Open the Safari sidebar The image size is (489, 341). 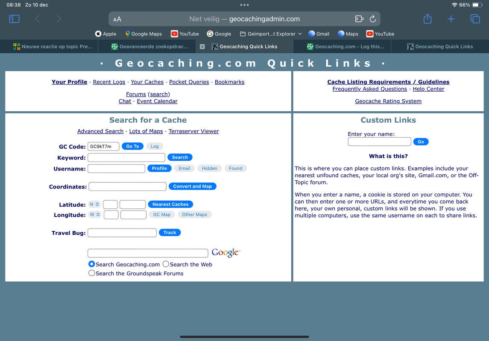click(15, 19)
